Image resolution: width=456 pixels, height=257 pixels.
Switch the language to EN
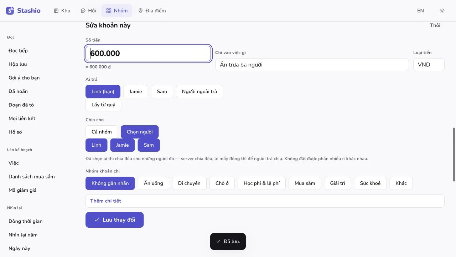click(x=420, y=11)
